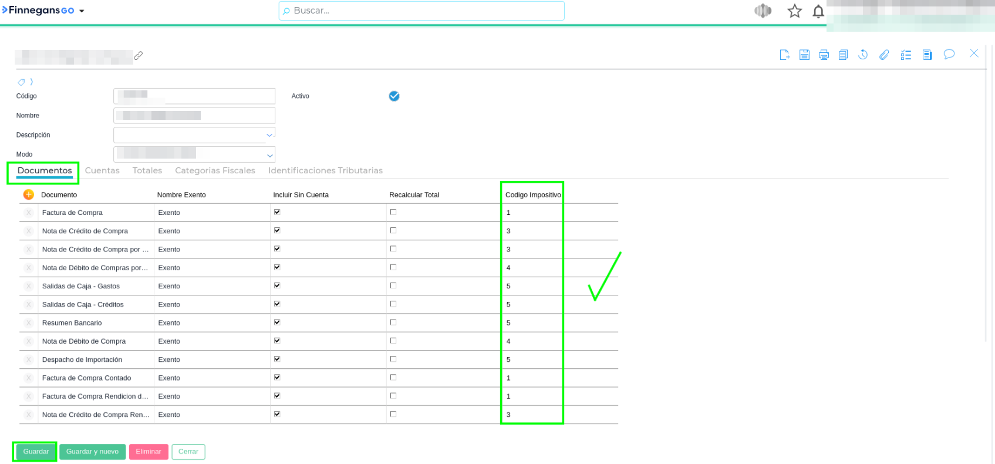The height and width of the screenshot is (464, 995).
Task: Focus the Buscar search field
Action: click(x=421, y=11)
